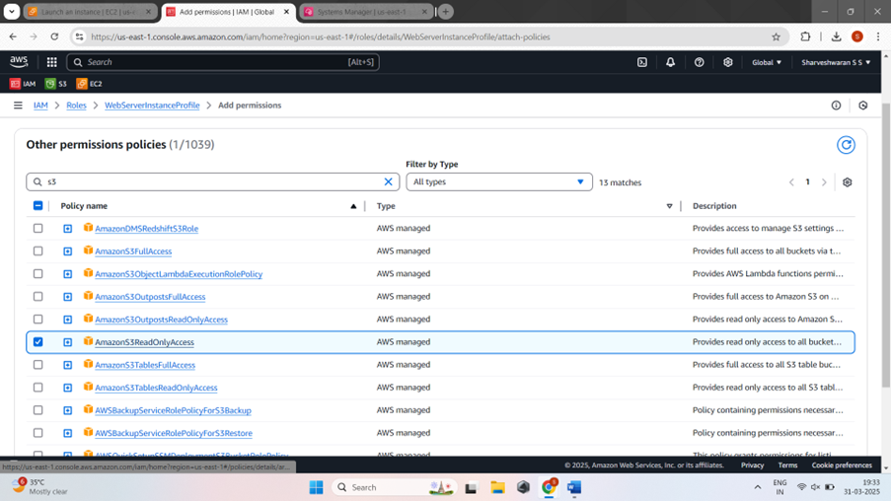This screenshot has width=891, height=501.
Task: Uncheck the AmazonS3ReadOnlyAccess checkbox
Action: pos(38,342)
